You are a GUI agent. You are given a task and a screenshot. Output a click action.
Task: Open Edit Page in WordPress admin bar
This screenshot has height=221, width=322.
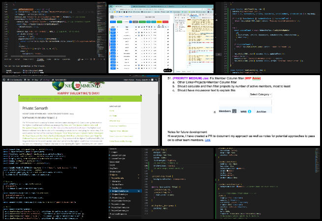(x=45, y=80)
